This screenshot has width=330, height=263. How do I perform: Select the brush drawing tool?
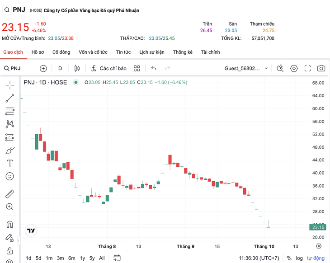click(x=9, y=150)
